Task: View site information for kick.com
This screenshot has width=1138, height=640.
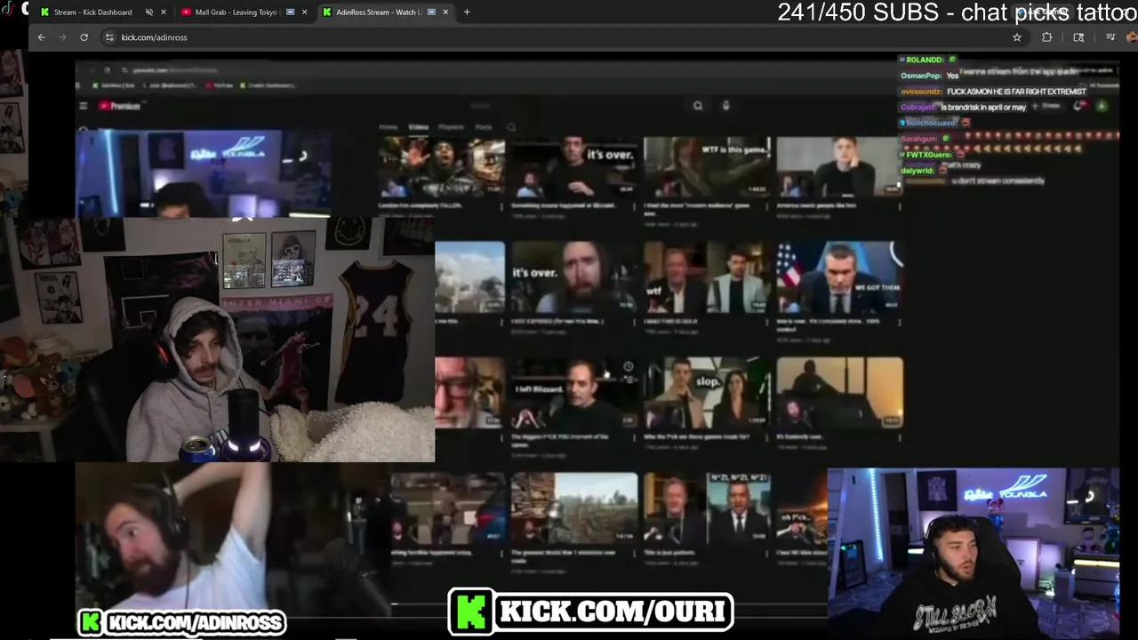Action: [109, 37]
